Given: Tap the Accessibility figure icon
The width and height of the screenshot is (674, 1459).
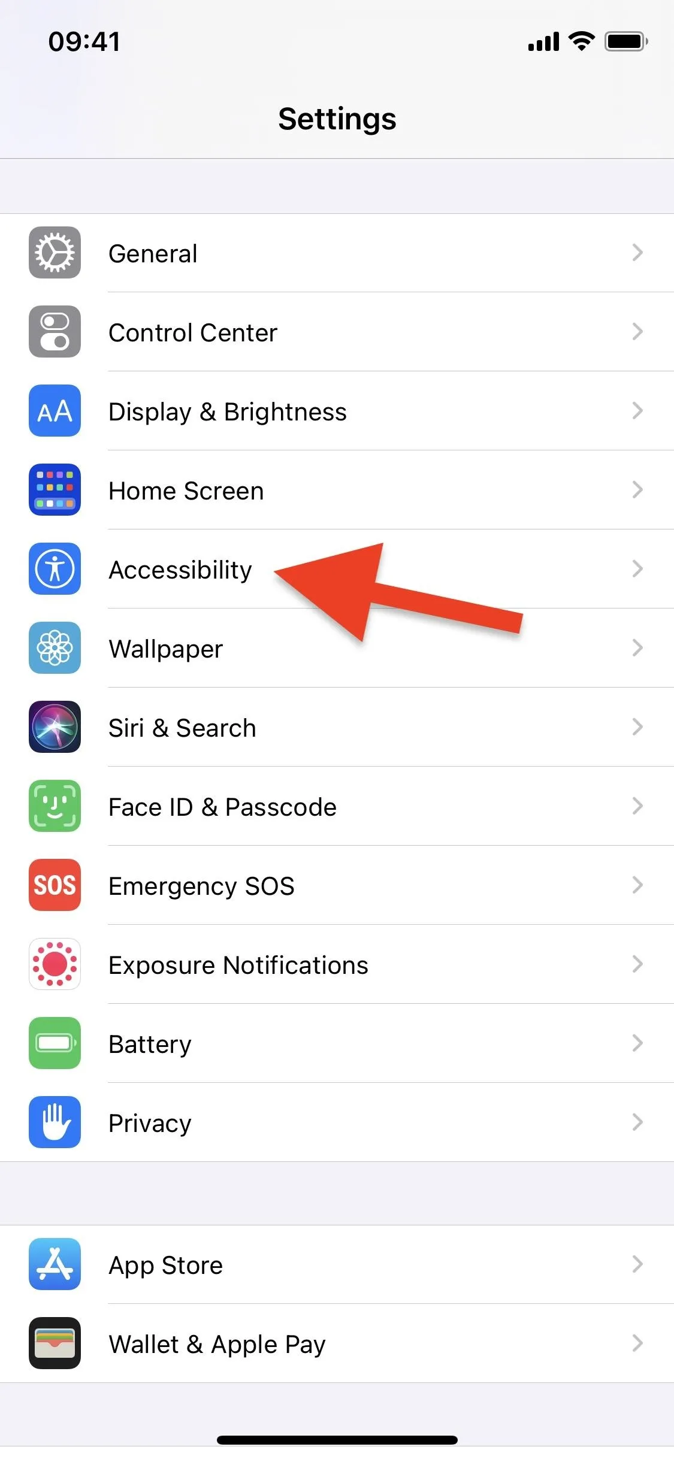Looking at the screenshot, I should pyautogui.click(x=55, y=569).
